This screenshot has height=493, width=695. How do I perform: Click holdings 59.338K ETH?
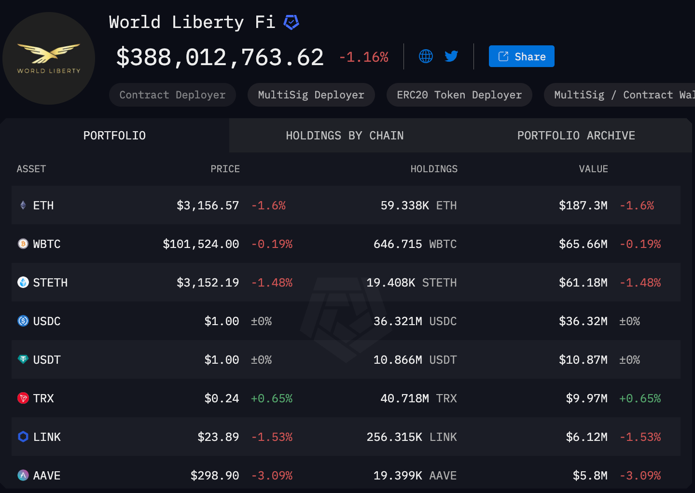(x=418, y=205)
